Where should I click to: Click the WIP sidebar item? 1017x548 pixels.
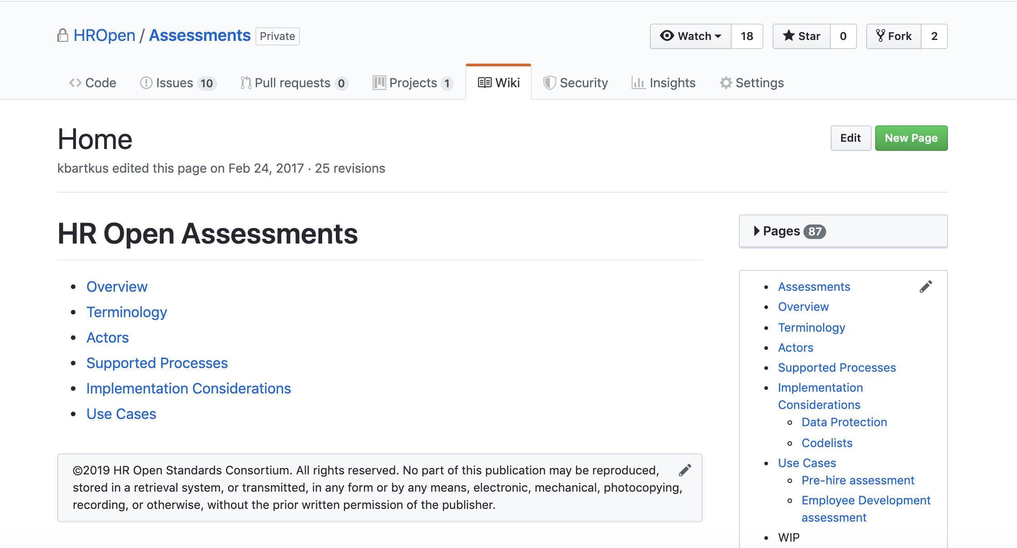coord(789,538)
